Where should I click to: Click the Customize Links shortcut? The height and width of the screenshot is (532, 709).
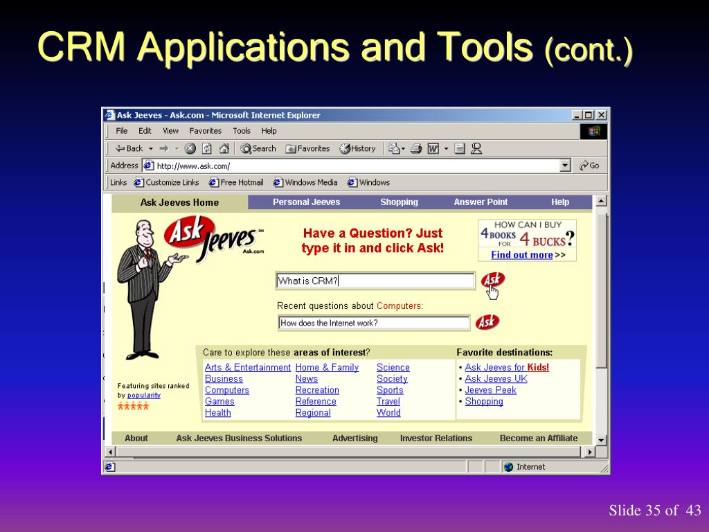[167, 182]
